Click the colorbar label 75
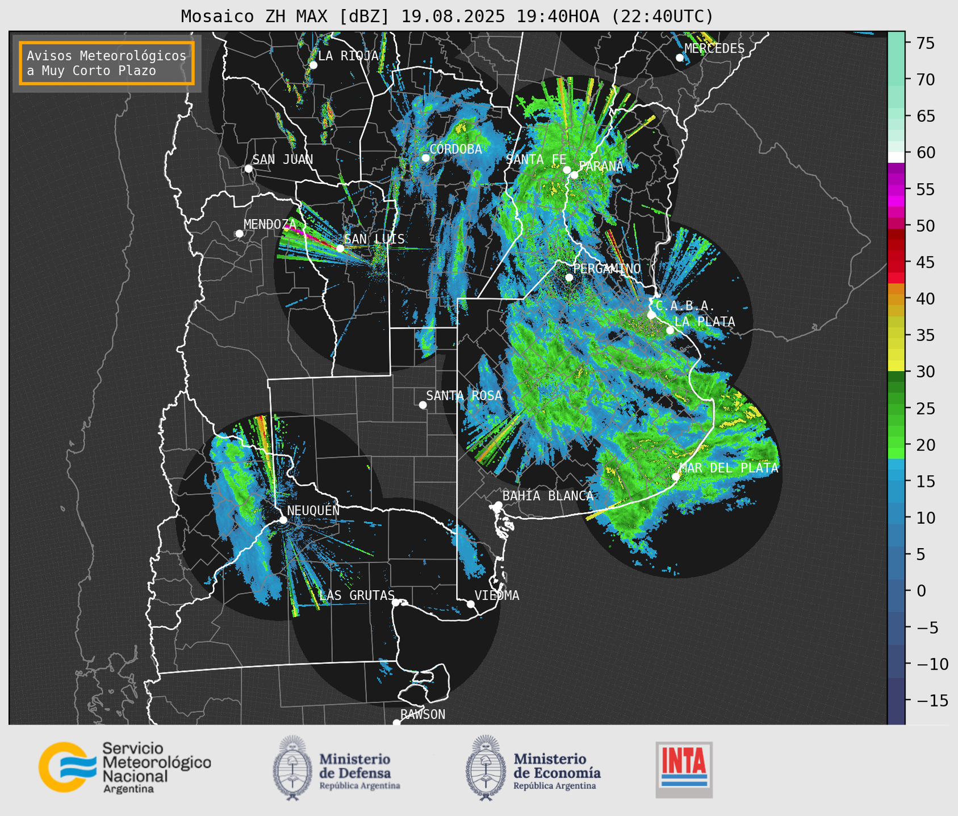Screen dimensions: 958x816 click(x=927, y=43)
